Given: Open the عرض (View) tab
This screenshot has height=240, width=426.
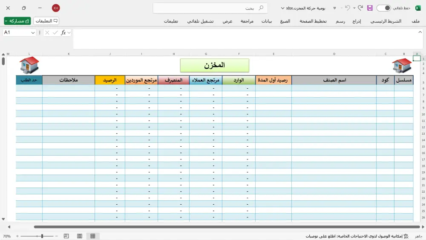Looking at the screenshot, I should [227, 21].
